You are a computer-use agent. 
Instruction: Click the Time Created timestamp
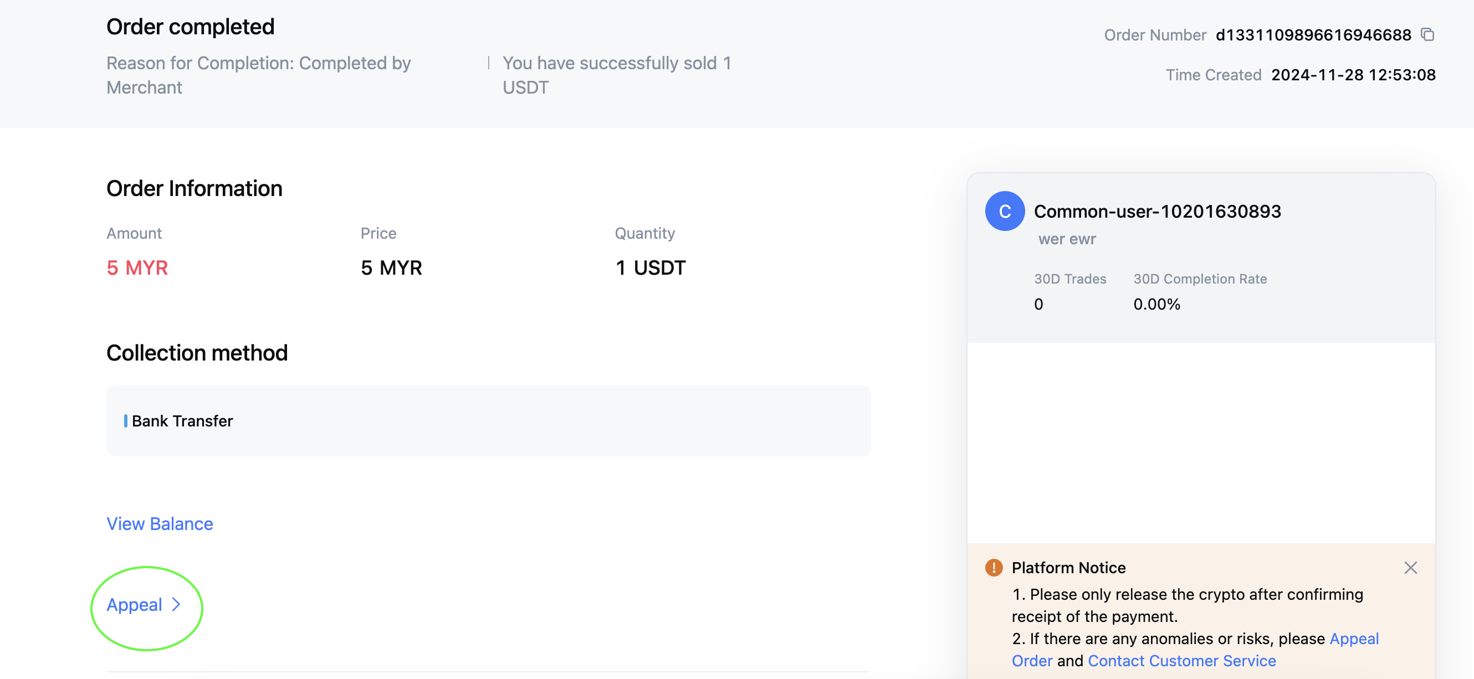pyautogui.click(x=1353, y=75)
